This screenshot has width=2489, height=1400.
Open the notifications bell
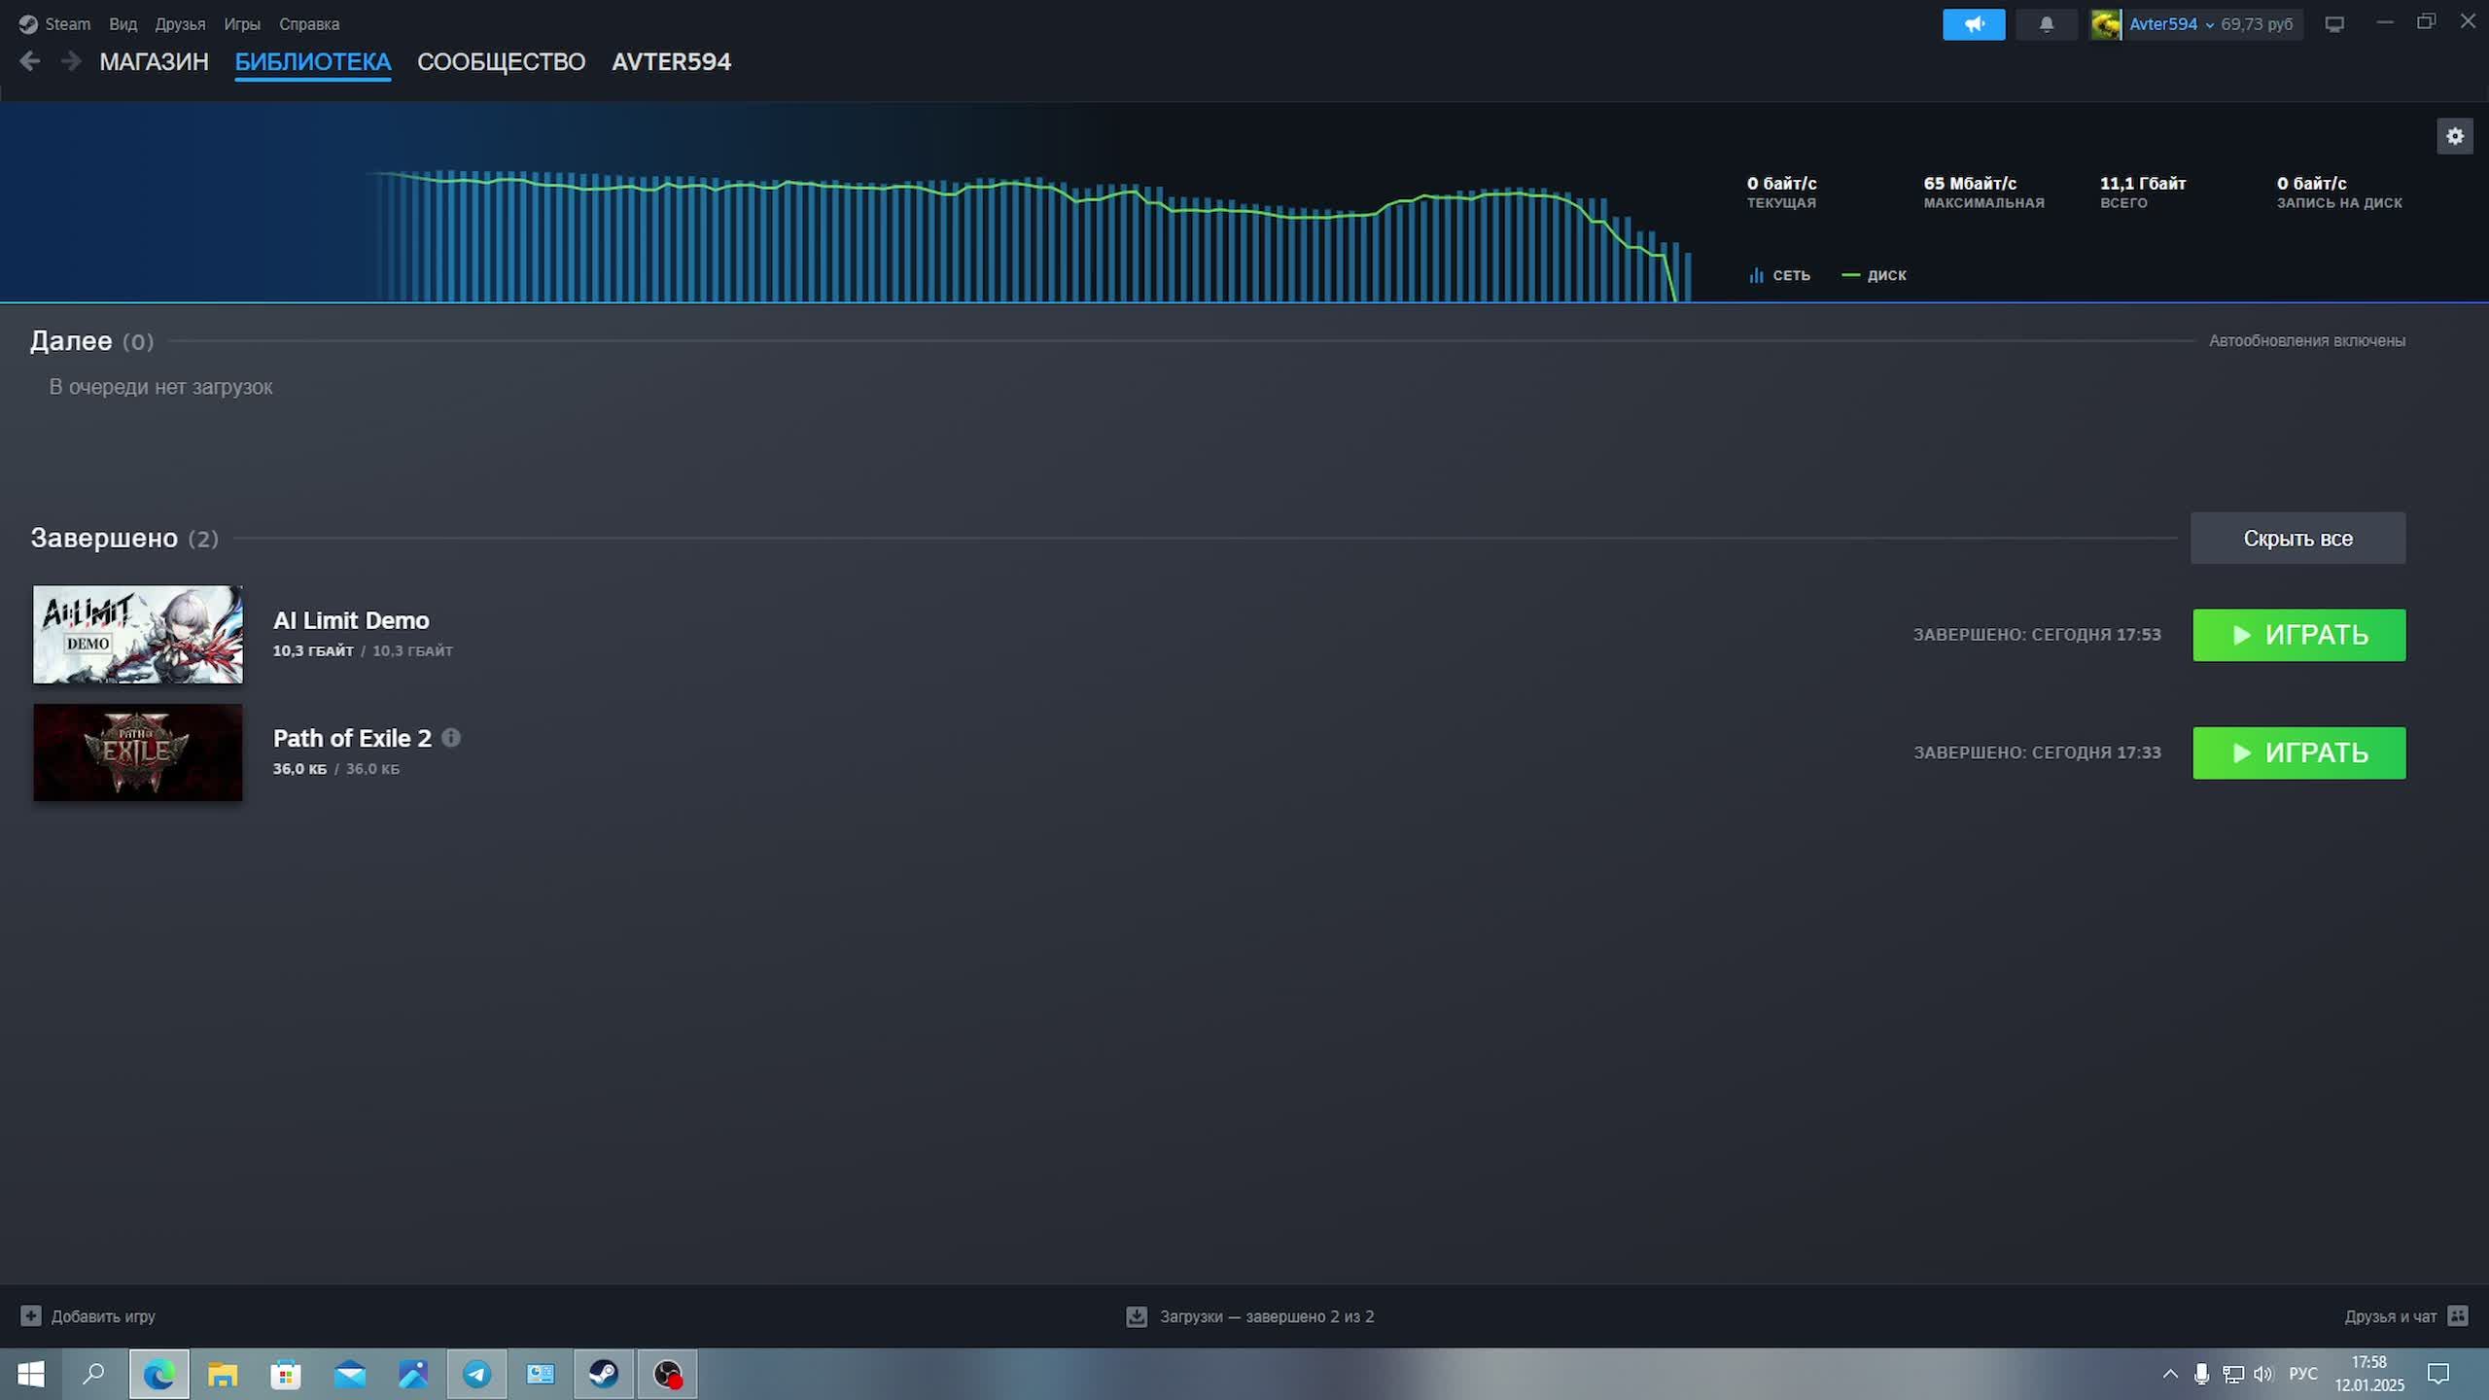coord(2047,24)
